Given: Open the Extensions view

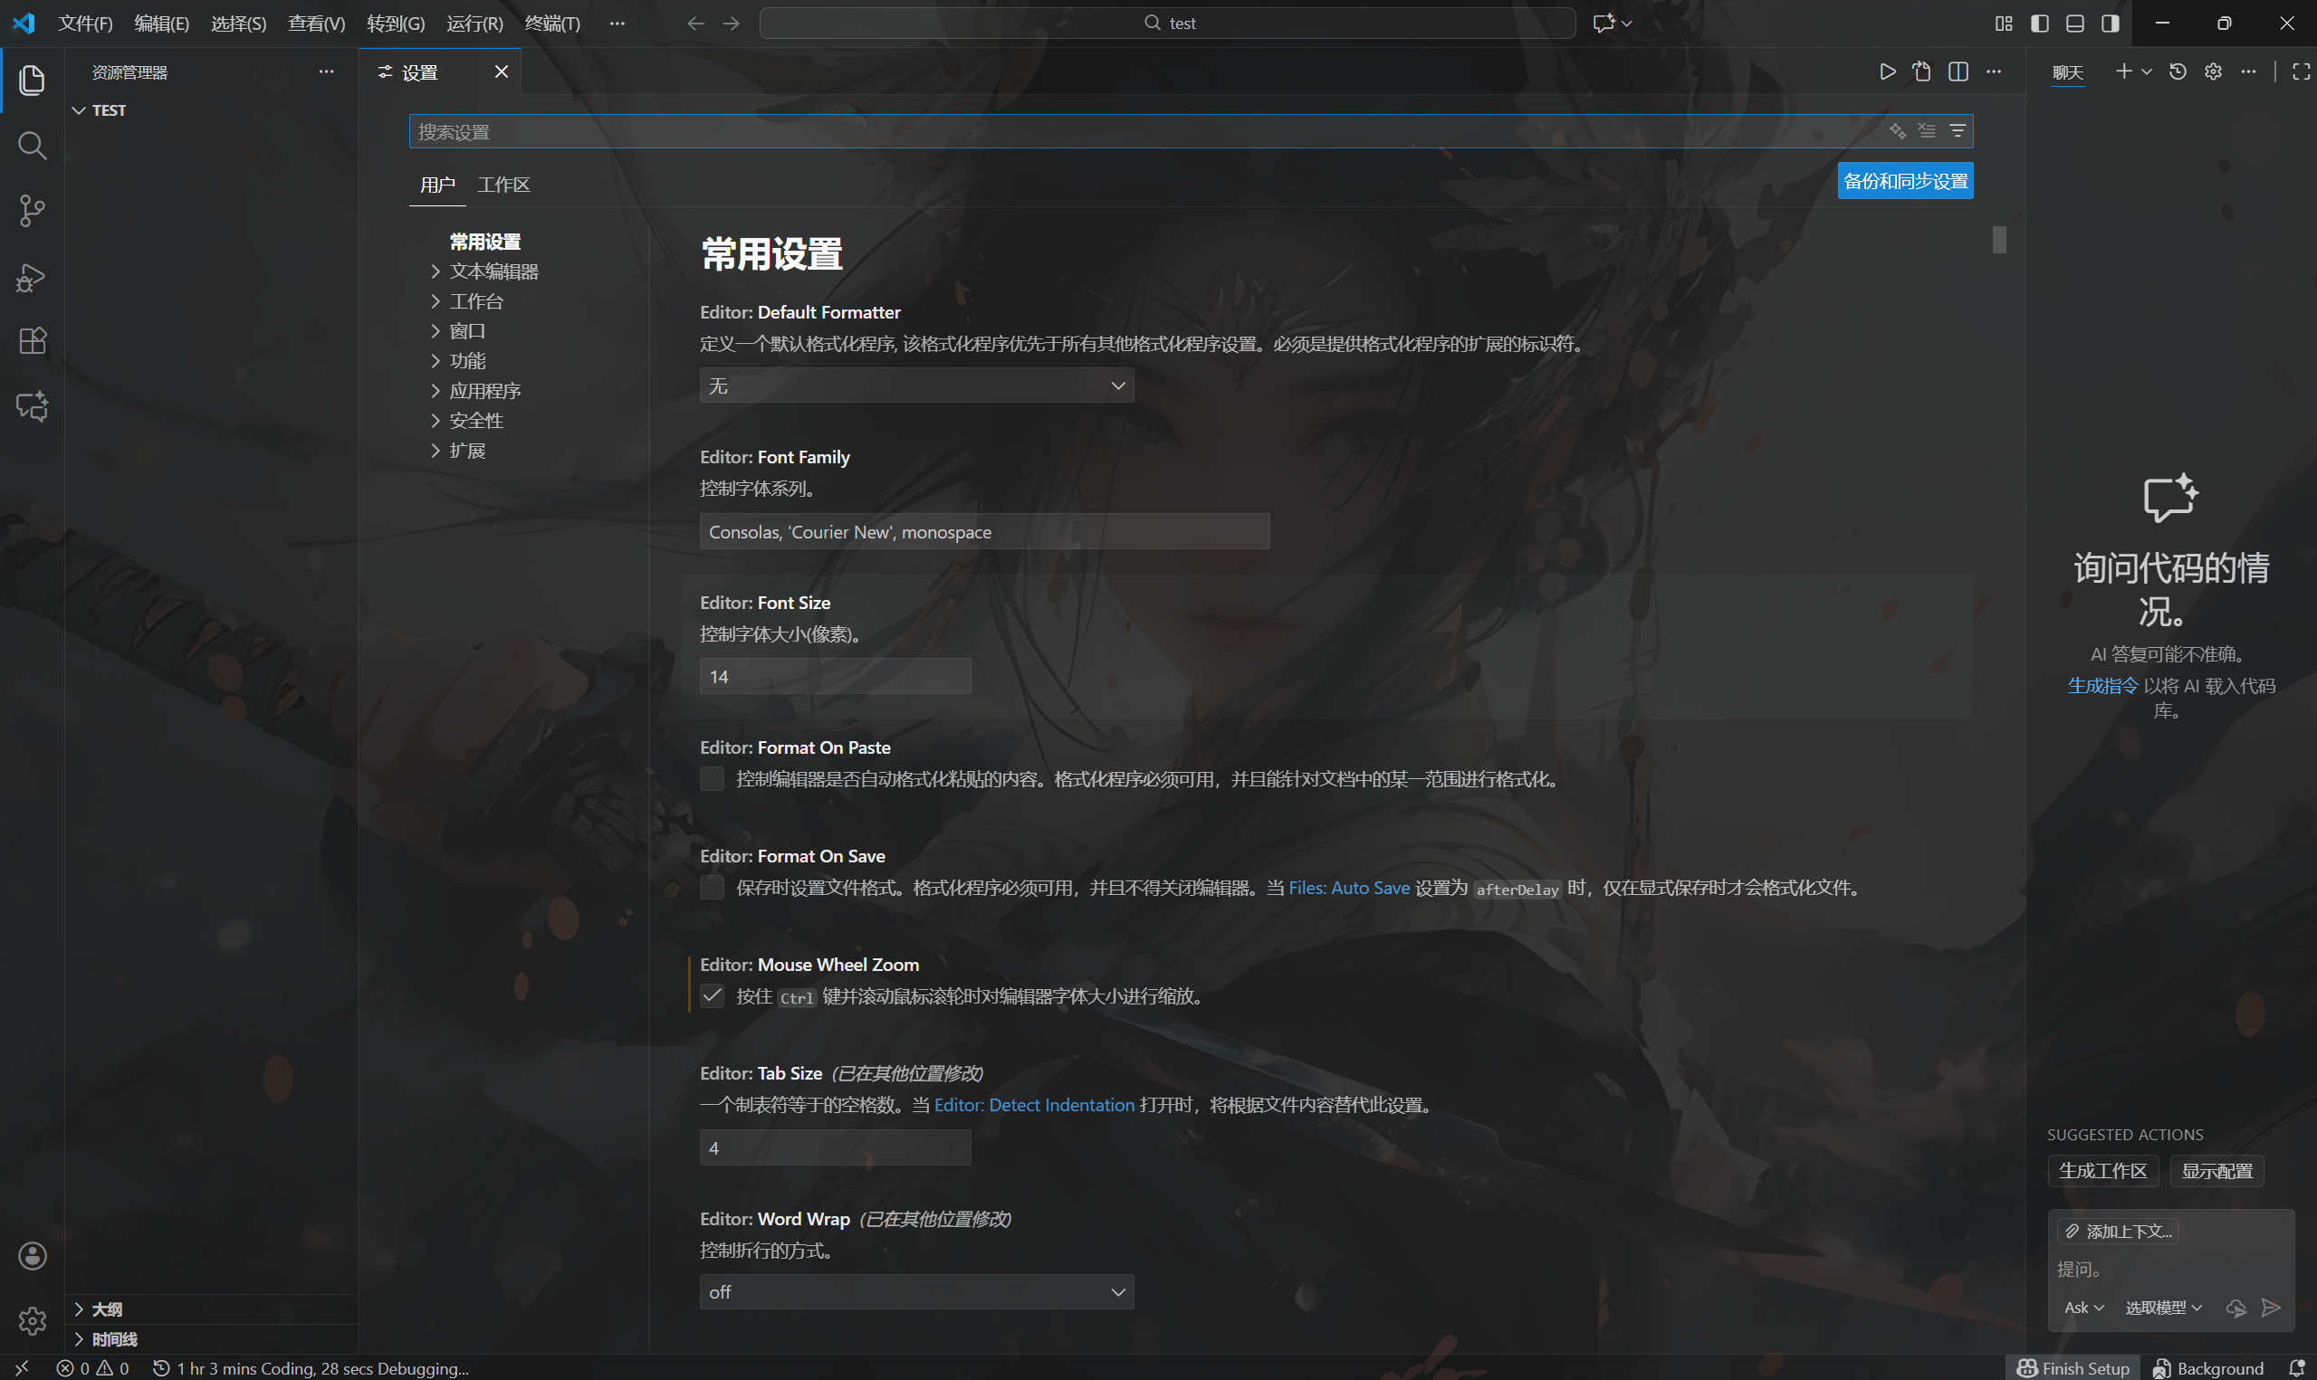Looking at the screenshot, I should (31, 340).
